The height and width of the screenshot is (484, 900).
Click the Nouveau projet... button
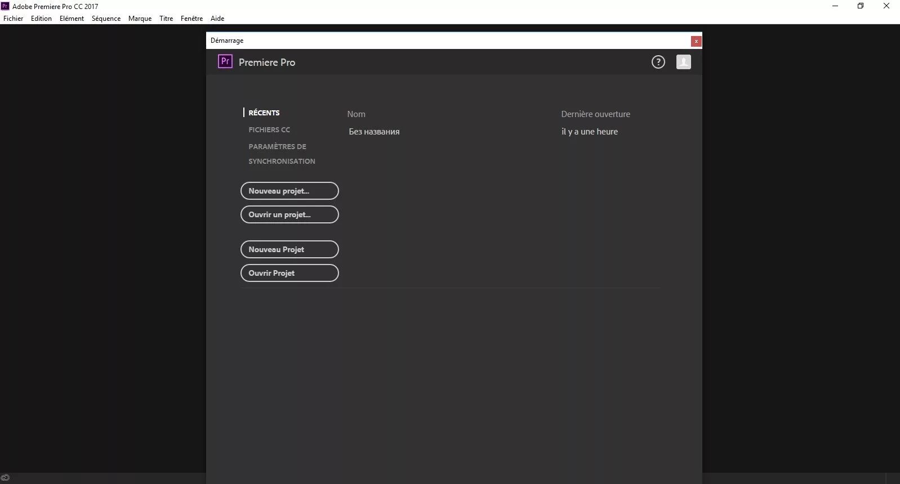(289, 191)
